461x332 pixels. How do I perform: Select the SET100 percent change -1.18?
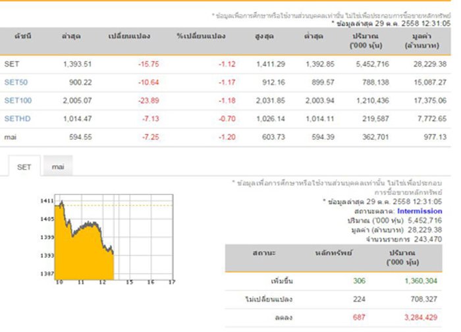click(227, 101)
